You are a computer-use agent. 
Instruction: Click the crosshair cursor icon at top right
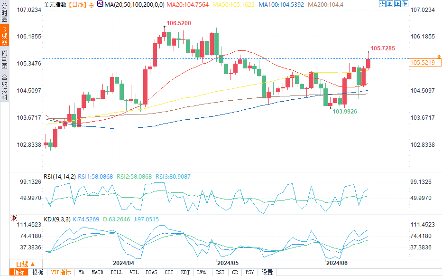pos(382,4)
